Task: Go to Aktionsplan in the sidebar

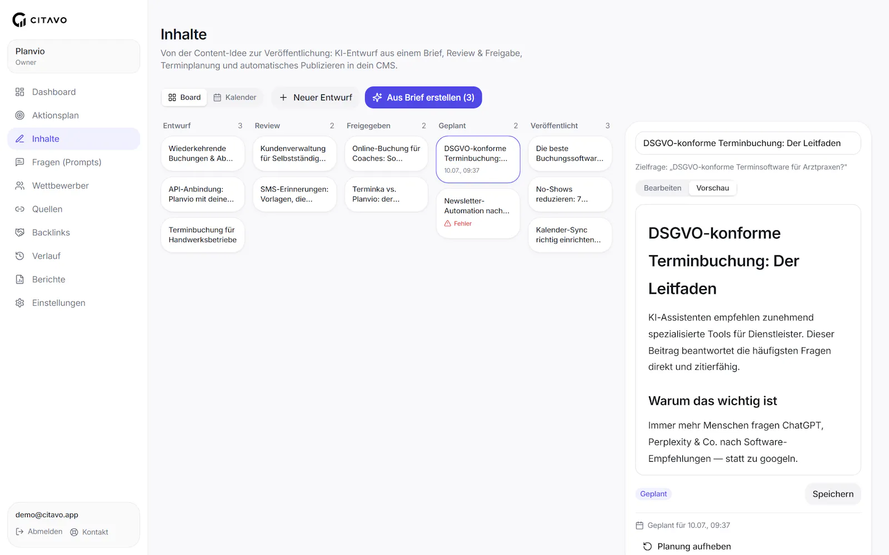Action: (74, 115)
